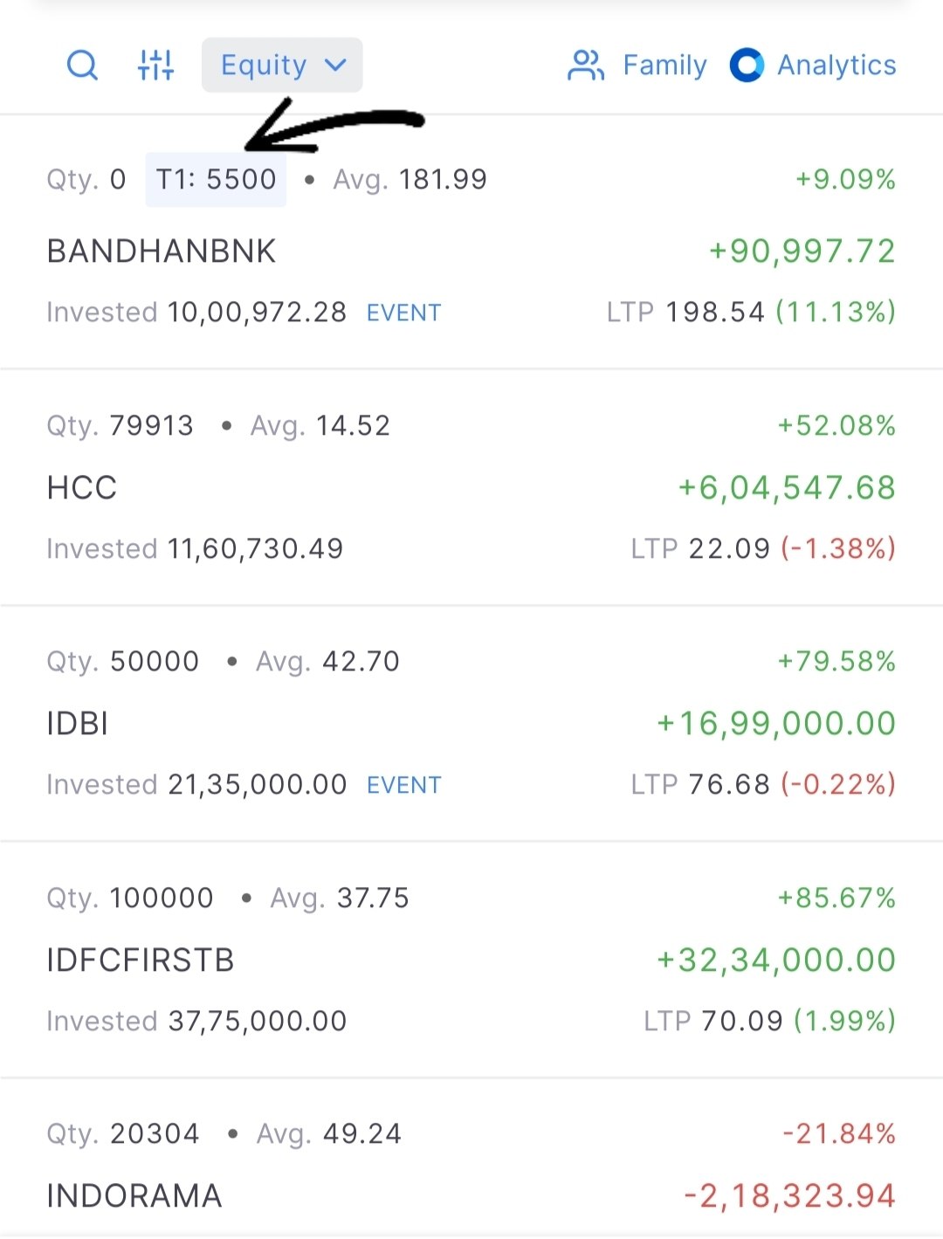Click HCC LTP 22.09 value
The height and width of the screenshot is (1239, 943).
click(729, 549)
